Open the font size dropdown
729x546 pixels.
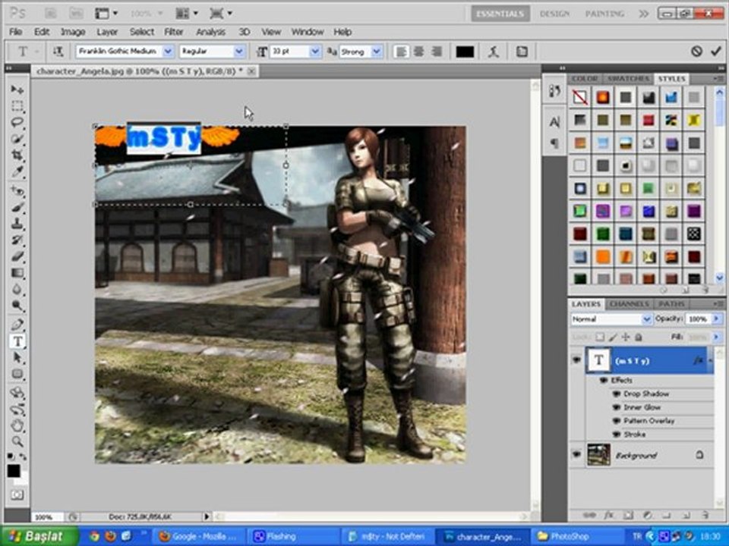[314, 52]
